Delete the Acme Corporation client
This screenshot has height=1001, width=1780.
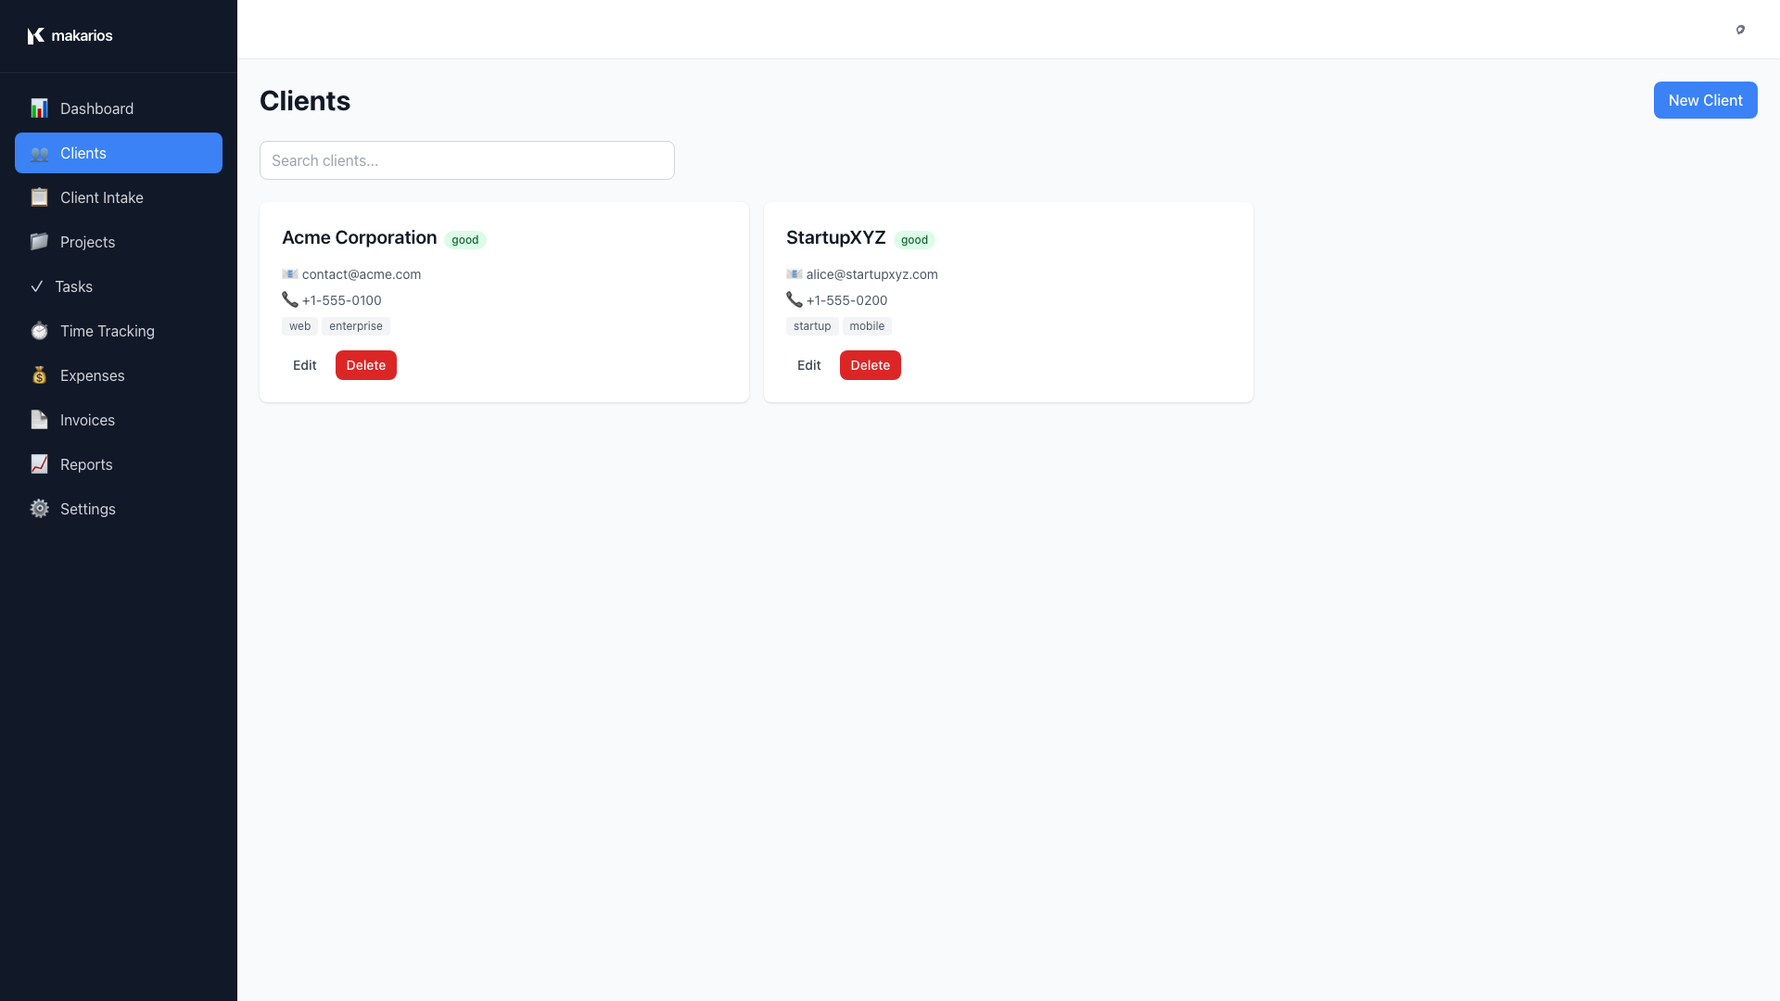point(365,364)
